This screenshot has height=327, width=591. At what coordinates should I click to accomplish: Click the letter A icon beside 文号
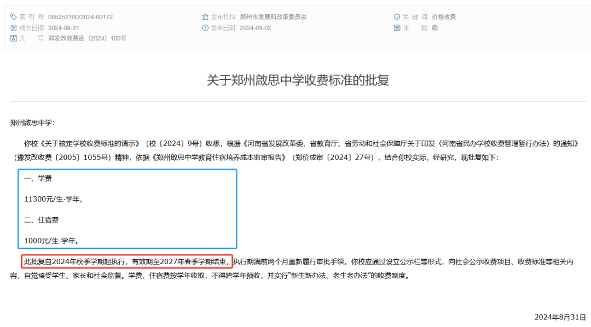14,38
